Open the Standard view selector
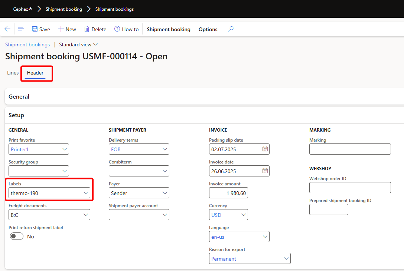The height and width of the screenshot is (271, 404). 78,44
